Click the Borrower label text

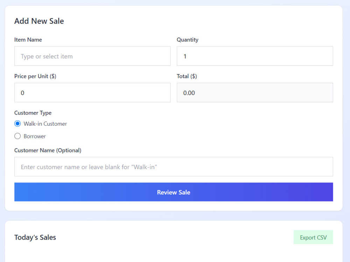coord(35,136)
